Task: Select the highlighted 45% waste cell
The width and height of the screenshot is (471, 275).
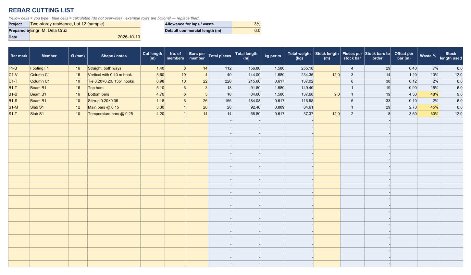Action: [x=428, y=107]
